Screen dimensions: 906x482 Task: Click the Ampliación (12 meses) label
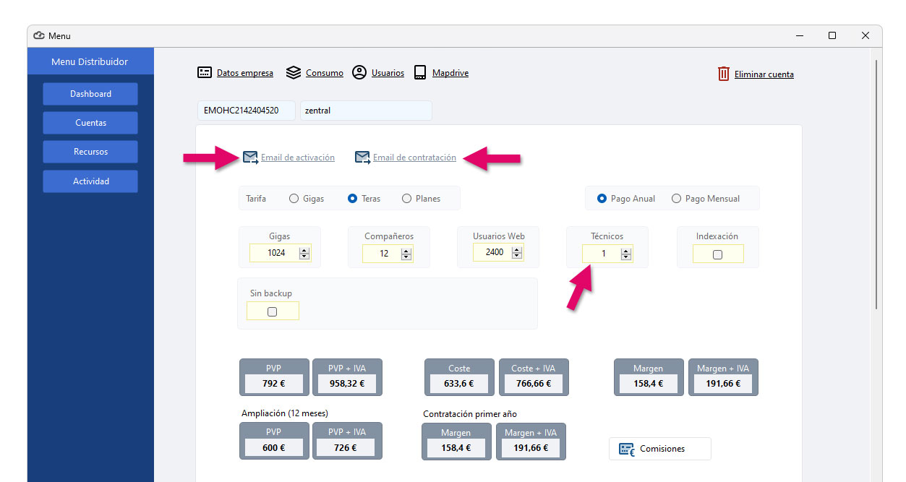[x=284, y=413]
